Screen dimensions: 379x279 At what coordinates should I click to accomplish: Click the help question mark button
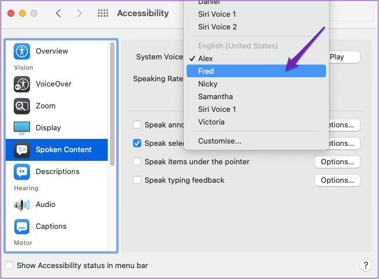click(366, 265)
